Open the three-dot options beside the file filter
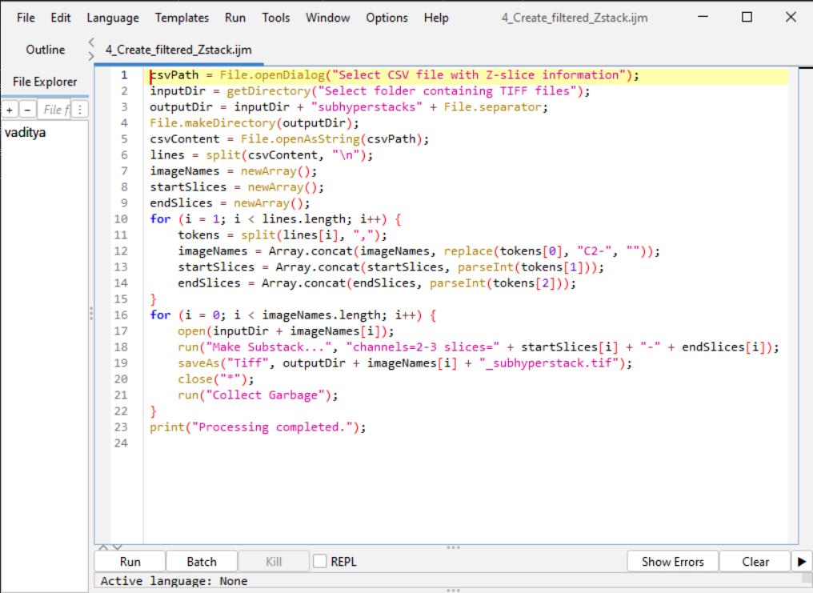813x593 pixels. (79, 110)
